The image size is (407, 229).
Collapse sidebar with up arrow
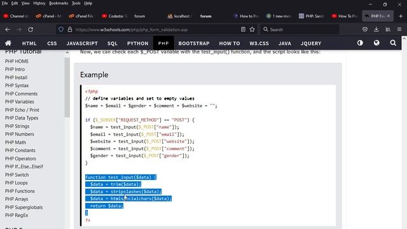(x=67, y=52)
